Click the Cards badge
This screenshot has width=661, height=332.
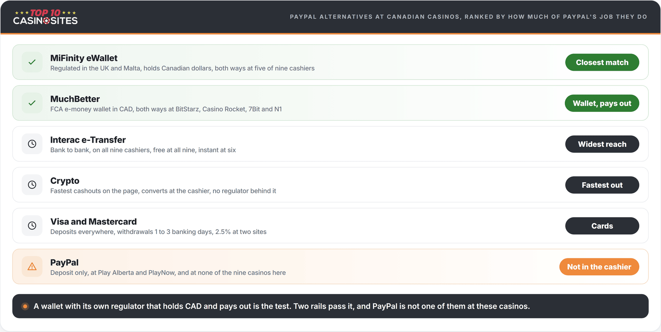click(602, 226)
